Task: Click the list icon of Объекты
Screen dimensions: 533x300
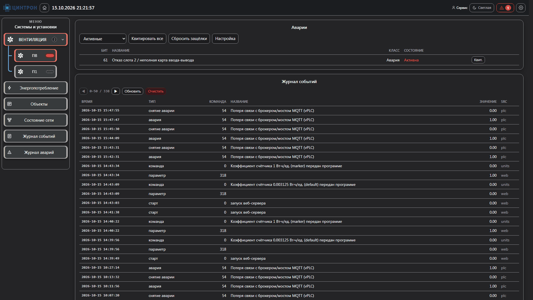Action: tap(9, 104)
